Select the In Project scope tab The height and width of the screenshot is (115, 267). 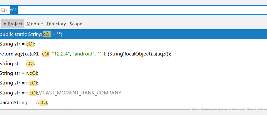(12, 24)
